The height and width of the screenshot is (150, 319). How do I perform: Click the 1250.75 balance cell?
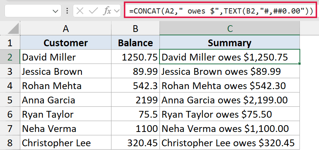click(x=135, y=57)
